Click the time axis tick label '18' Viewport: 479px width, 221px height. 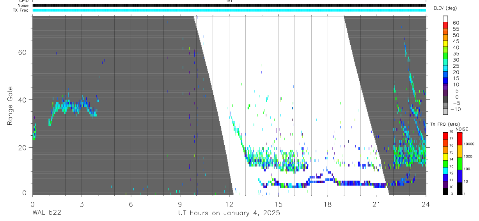point(327,204)
